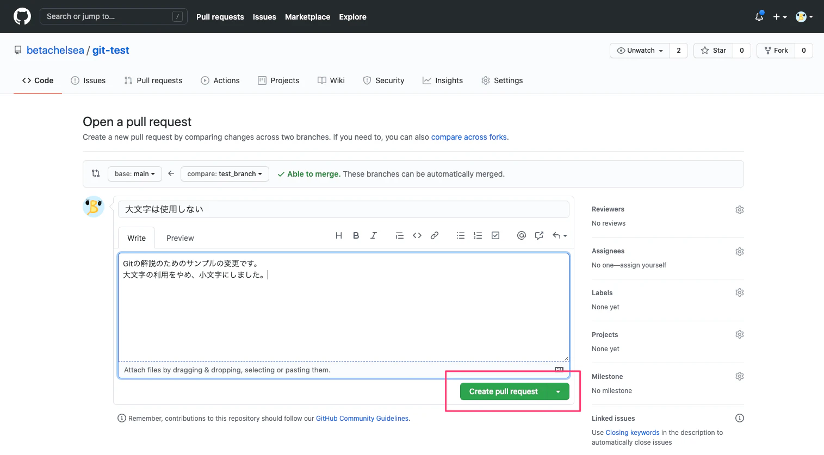
Task: Open saved replies dropdown
Action: pyautogui.click(x=560, y=235)
